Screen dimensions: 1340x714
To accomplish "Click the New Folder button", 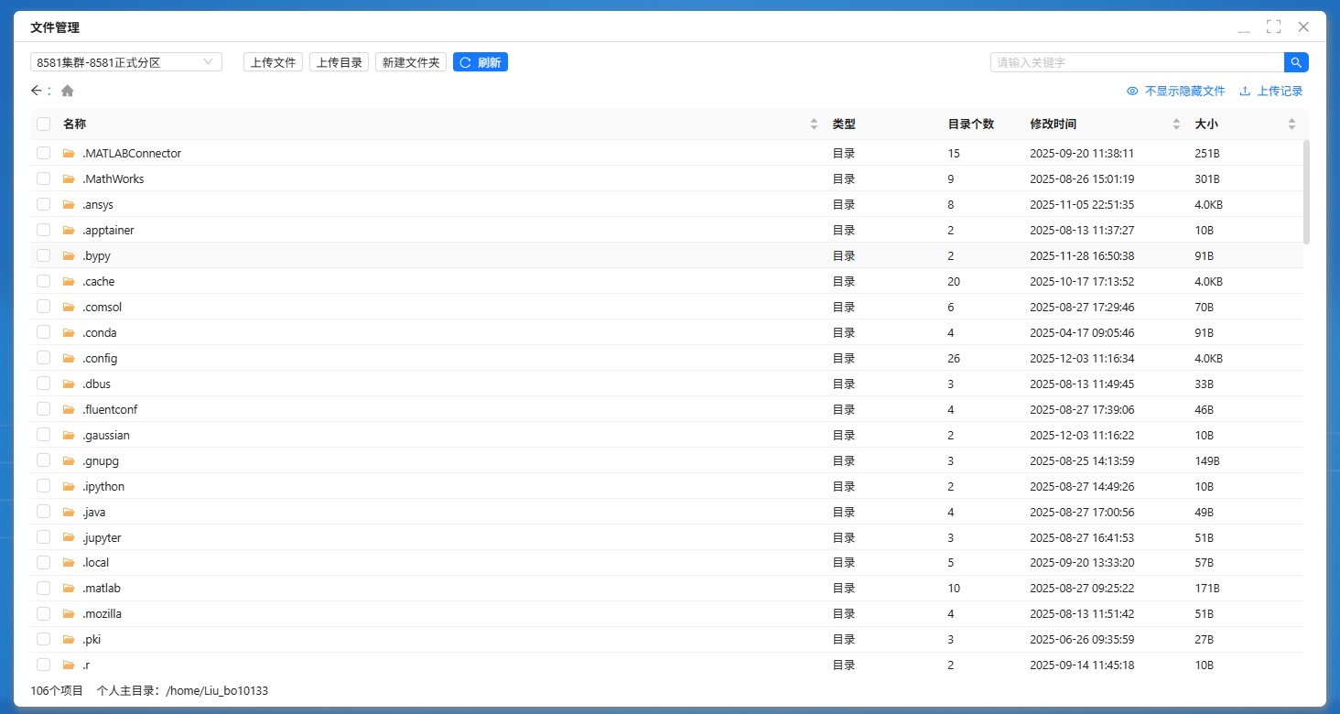I will pos(411,62).
